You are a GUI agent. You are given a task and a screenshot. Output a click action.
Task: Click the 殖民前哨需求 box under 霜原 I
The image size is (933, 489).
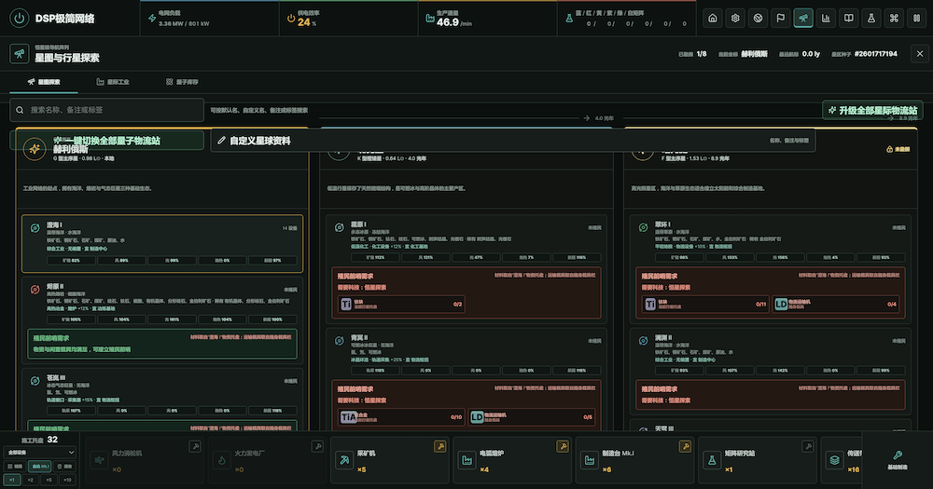pyautogui.click(x=466, y=292)
